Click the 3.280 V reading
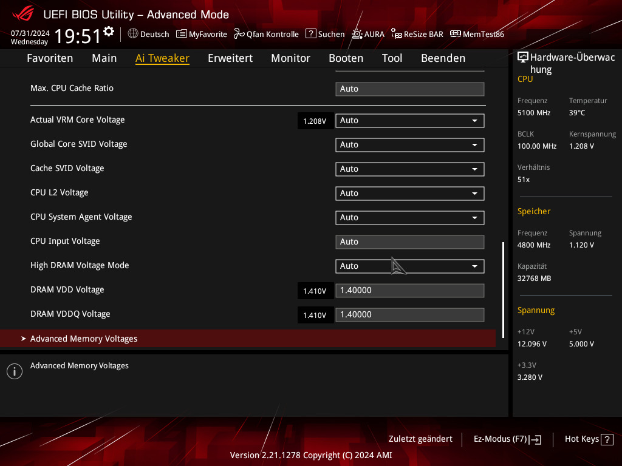622x466 pixels. pyautogui.click(x=530, y=377)
